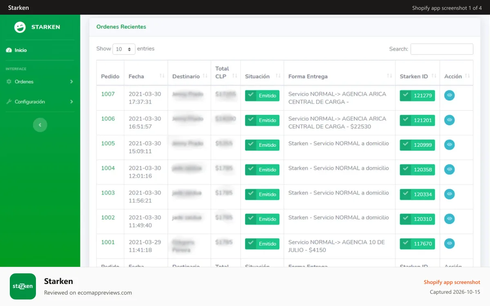Expand the Configuración submenu chevron

[71, 102]
